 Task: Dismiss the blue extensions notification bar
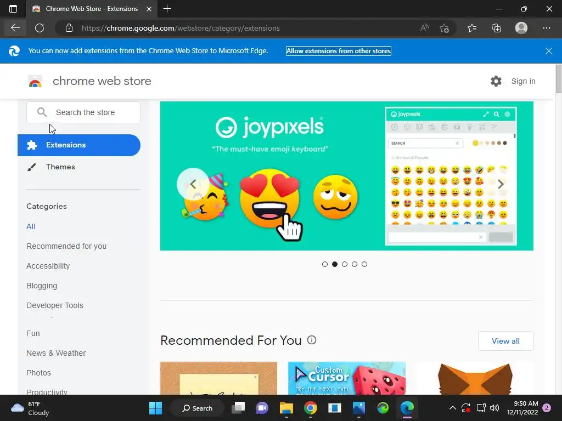pos(548,51)
